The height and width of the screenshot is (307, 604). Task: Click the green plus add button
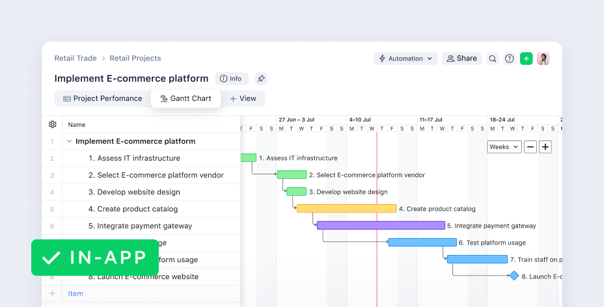[527, 59]
